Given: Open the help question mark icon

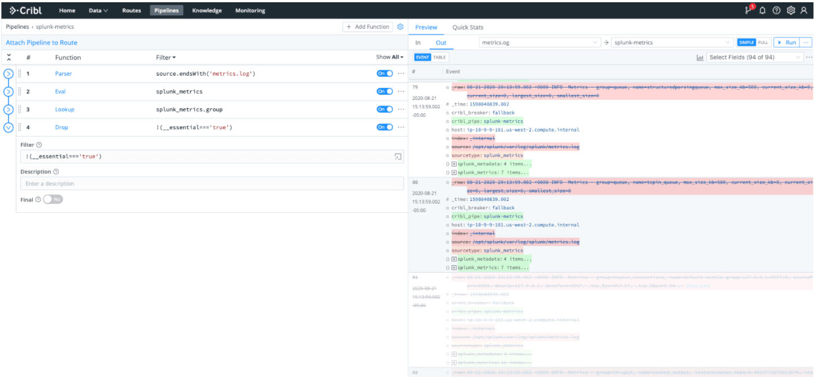Looking at the screenshot, I should click(777, 10).
